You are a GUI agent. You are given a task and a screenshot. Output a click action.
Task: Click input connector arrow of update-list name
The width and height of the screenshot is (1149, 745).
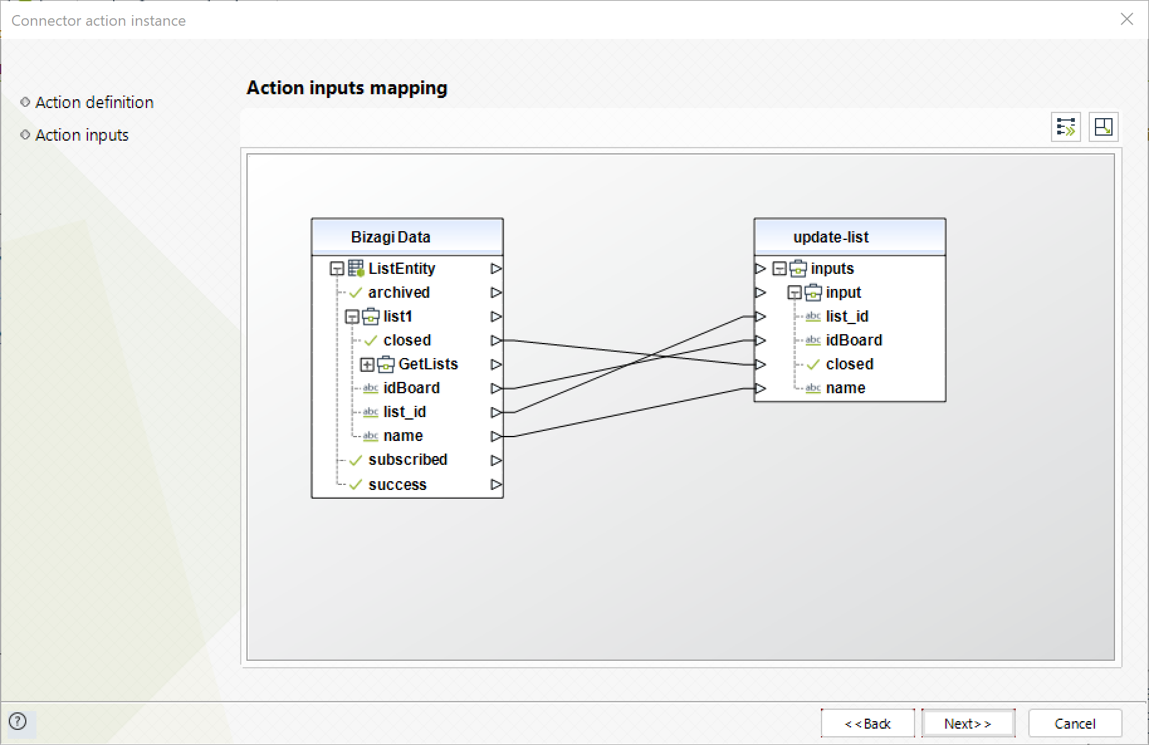click(x=761, y=388)
